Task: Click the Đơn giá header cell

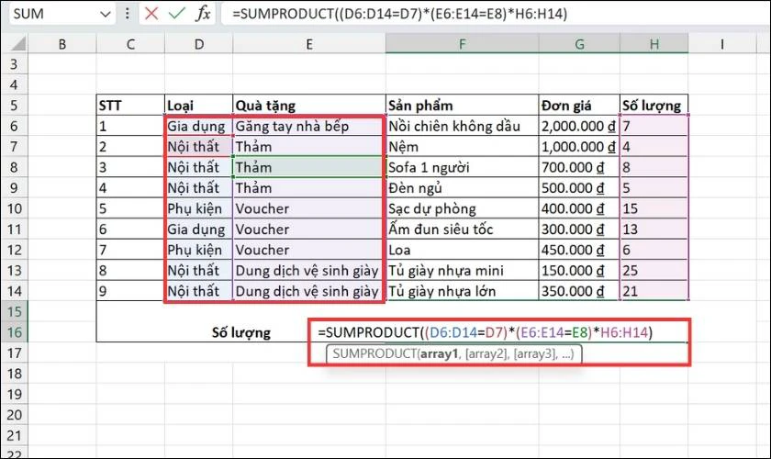Action: [x=579, y=106]
